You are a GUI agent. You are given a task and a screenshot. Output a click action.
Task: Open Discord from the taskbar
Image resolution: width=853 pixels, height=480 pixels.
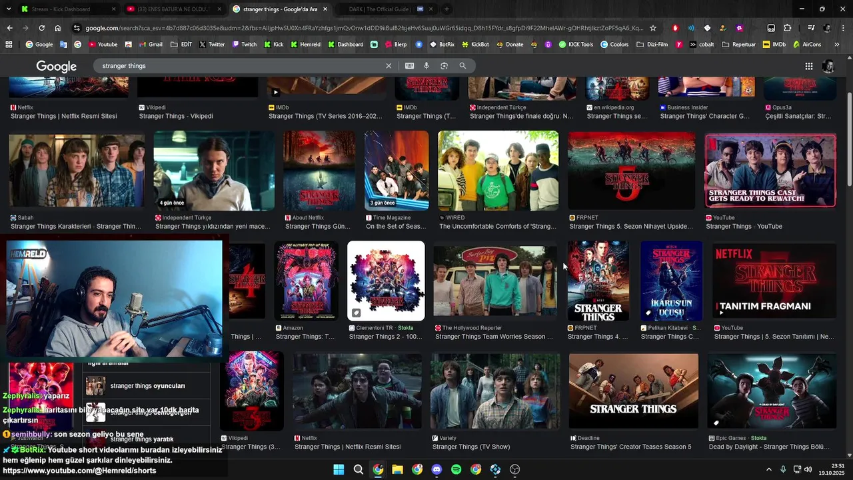coord(436,469)
